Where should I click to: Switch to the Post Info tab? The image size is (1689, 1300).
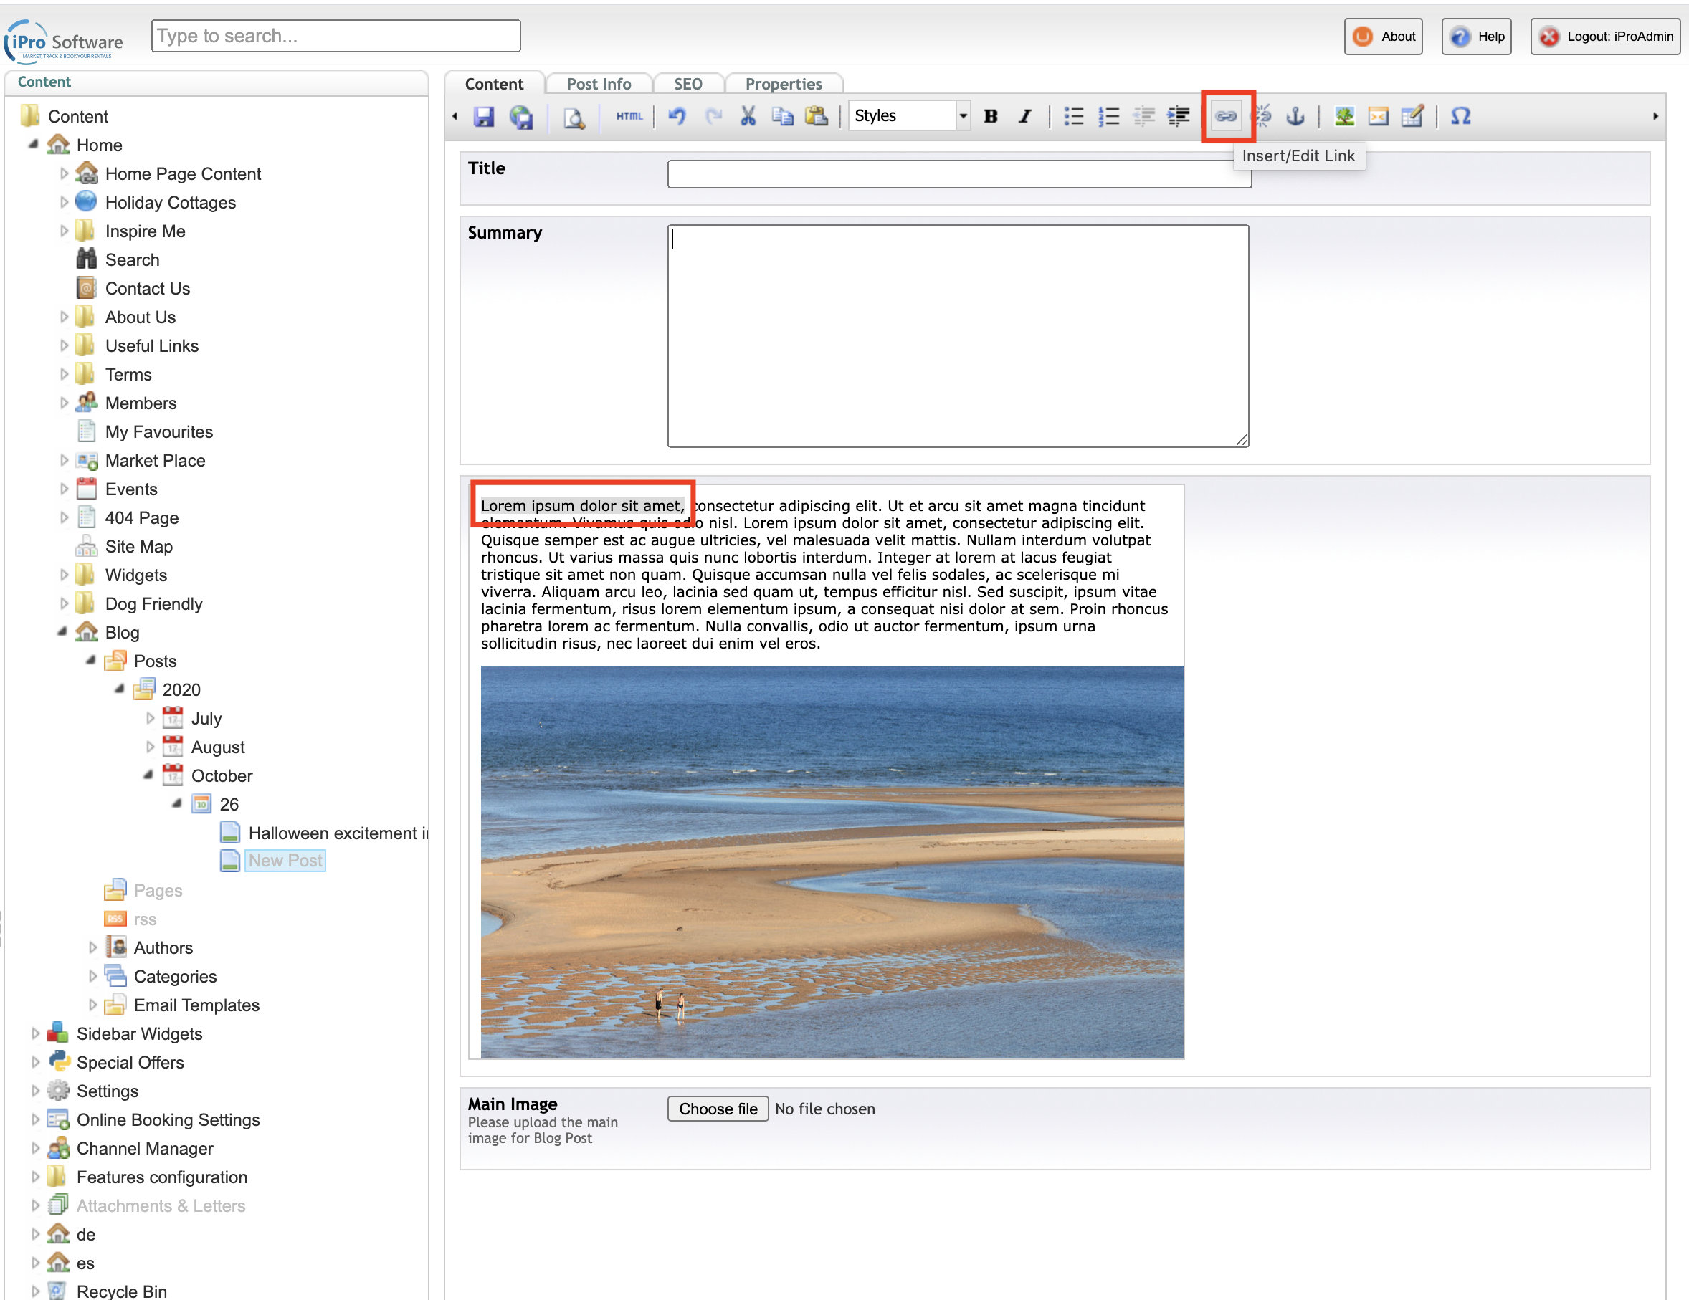[x=599, y=83]
